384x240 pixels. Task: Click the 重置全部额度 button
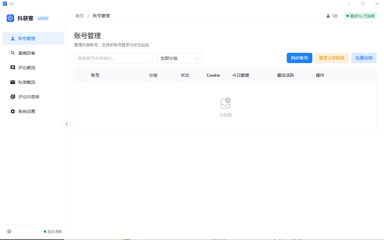332,58
